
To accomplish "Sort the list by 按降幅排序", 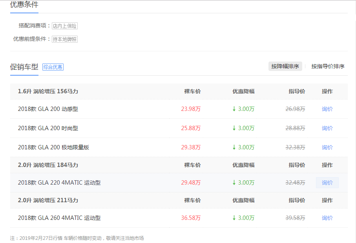I will click(285, 66).
